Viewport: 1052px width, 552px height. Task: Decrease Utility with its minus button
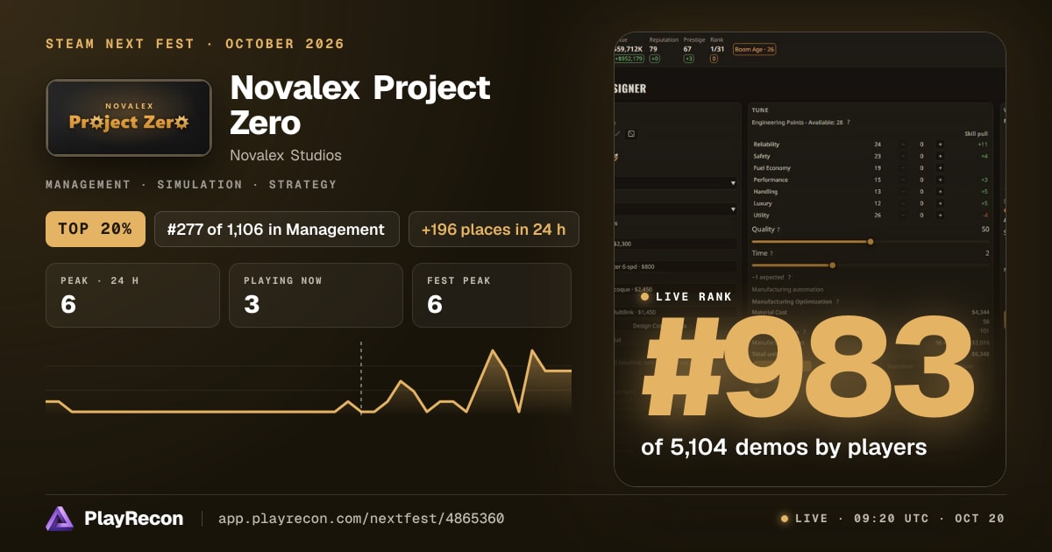(902, 216)
